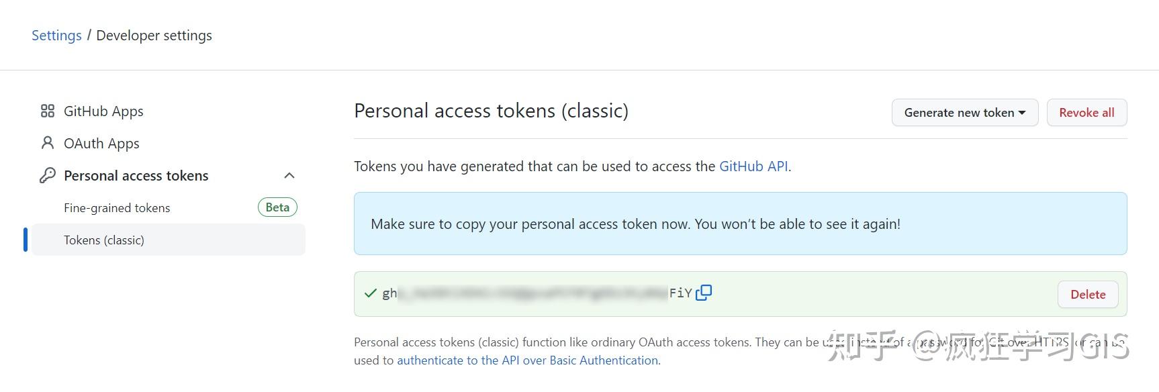Select the masked token text
Viewport: 1159px width, 392px height.
pos(530,292)
